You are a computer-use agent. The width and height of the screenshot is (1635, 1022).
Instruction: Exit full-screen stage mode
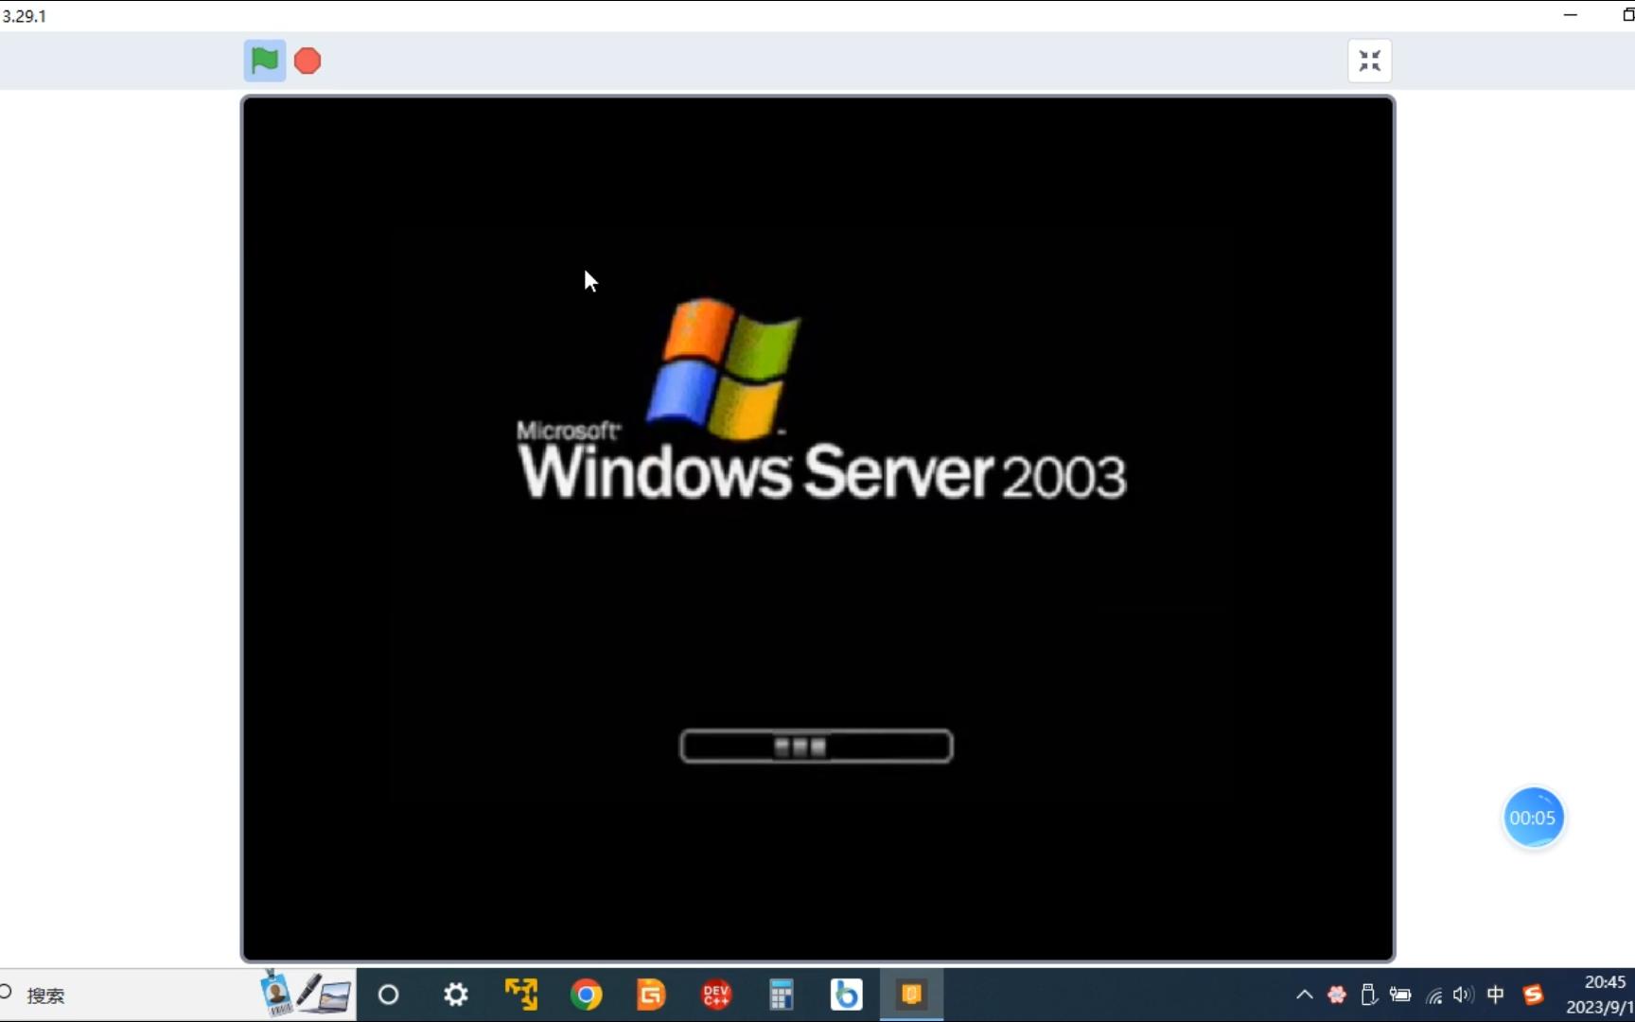pos(1369,61)
